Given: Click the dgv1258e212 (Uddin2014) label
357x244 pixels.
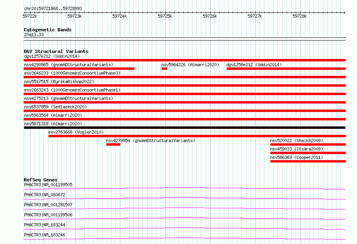Looking at the screenshot, I should click(254, 65).
